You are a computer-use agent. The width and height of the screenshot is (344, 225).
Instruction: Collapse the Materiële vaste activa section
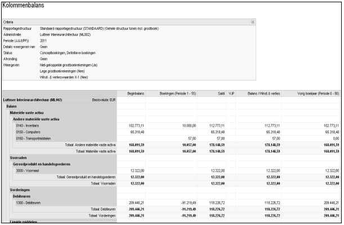pyautogui.click(x=26, y=112)
